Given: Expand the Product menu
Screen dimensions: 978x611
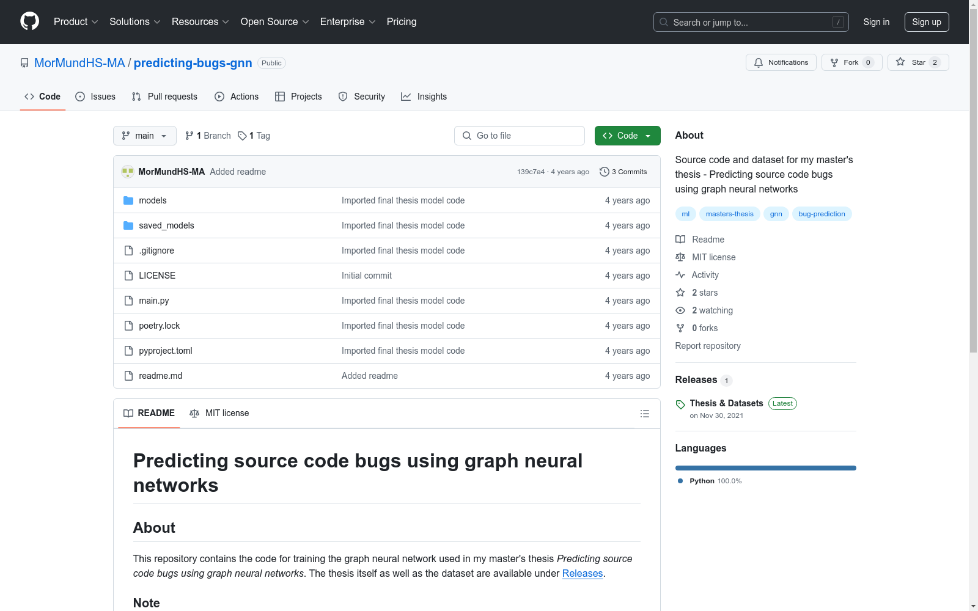Looking at the screenshot, I should pyautogui.click(x=76, y=22).
